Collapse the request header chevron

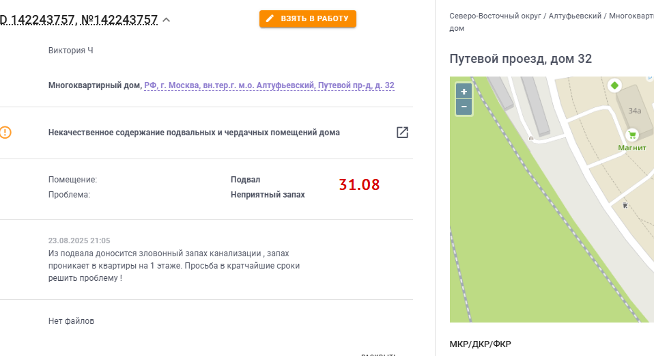tap(167, 20)
